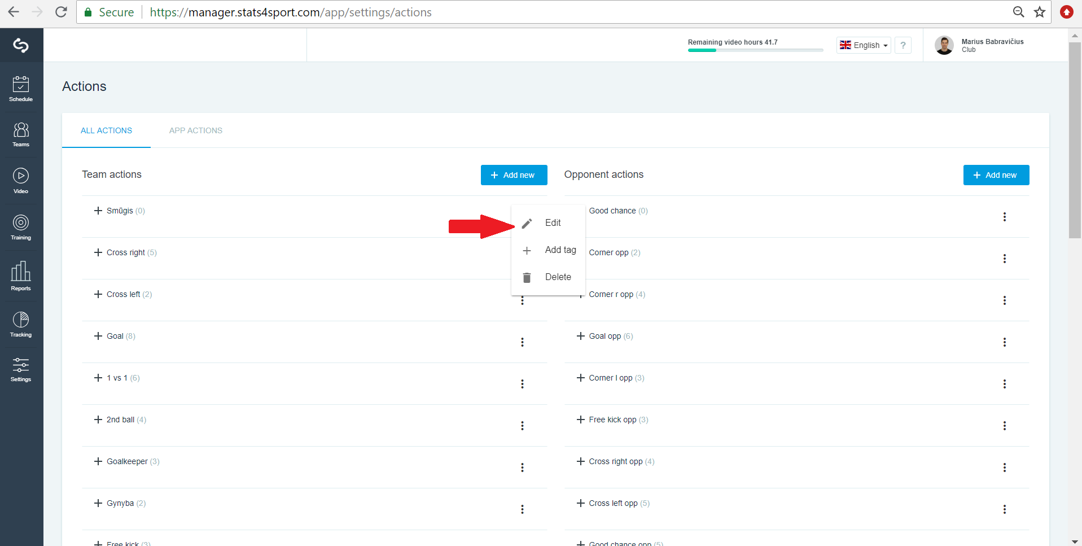Open the three-dot menu for 1 vs 1

pyautogui.click(x=523, y=384)
